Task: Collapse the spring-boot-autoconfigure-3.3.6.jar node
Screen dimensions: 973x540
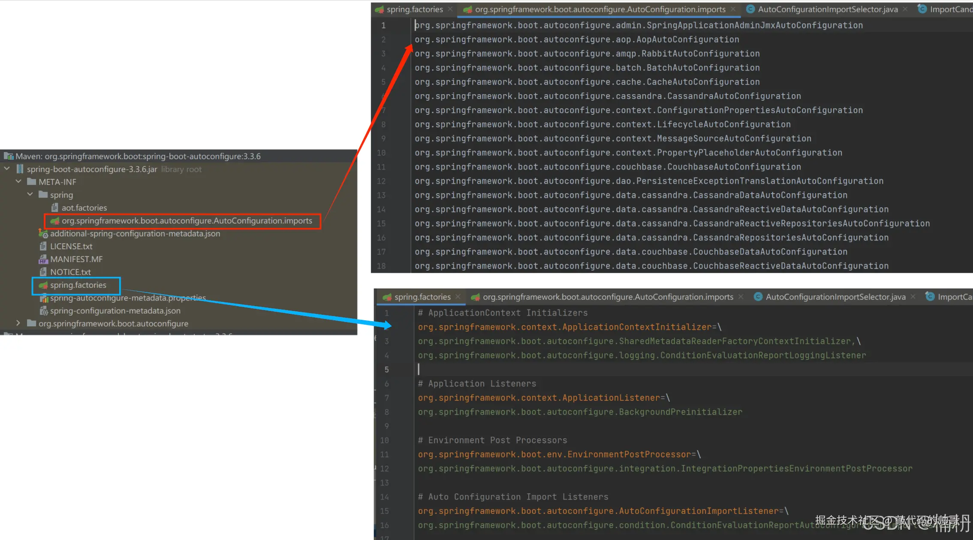Action: coord(7,169)
